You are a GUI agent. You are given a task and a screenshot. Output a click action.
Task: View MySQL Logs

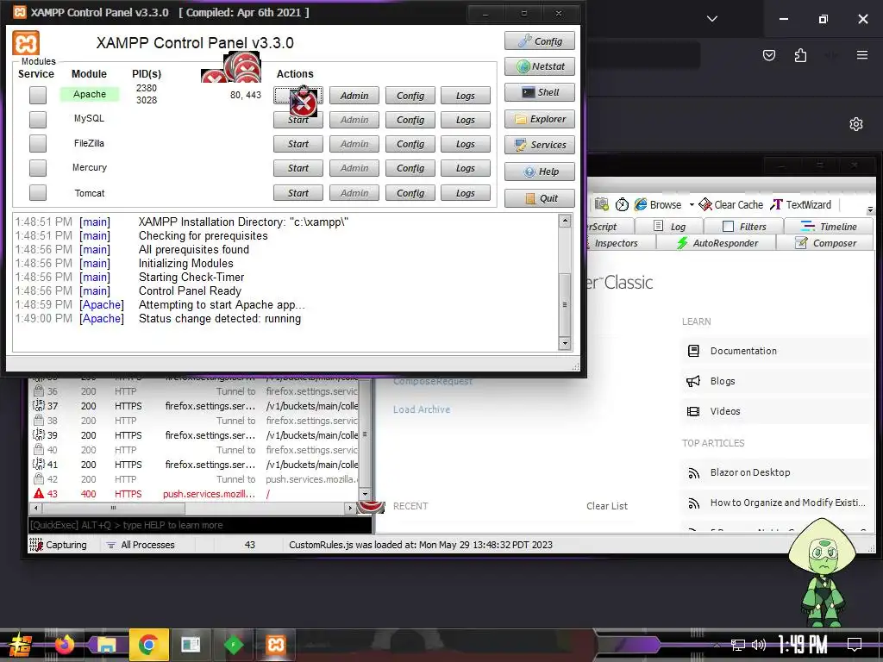point(465,120)
